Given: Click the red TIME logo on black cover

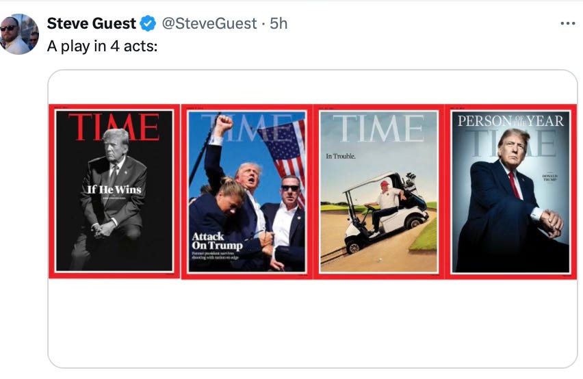Looking at the screenshot, I should 114,127.
